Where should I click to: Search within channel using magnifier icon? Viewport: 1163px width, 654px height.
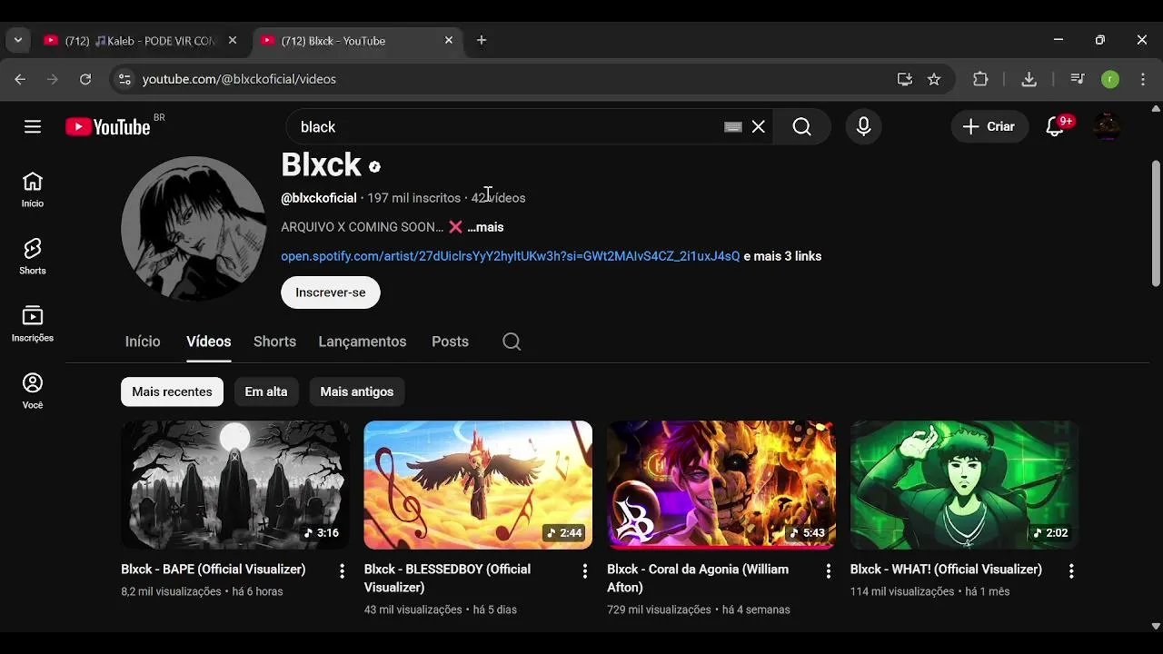512,342
